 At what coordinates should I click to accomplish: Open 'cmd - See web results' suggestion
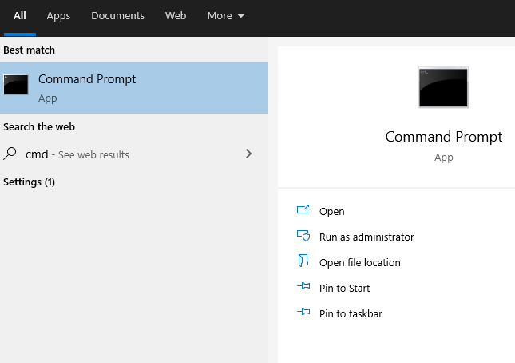point(77,154)
